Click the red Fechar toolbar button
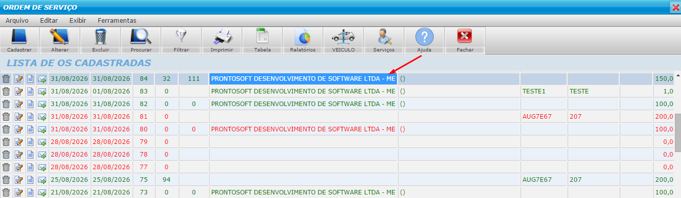Viewport: 681px width, 198px height. point(465,40)
